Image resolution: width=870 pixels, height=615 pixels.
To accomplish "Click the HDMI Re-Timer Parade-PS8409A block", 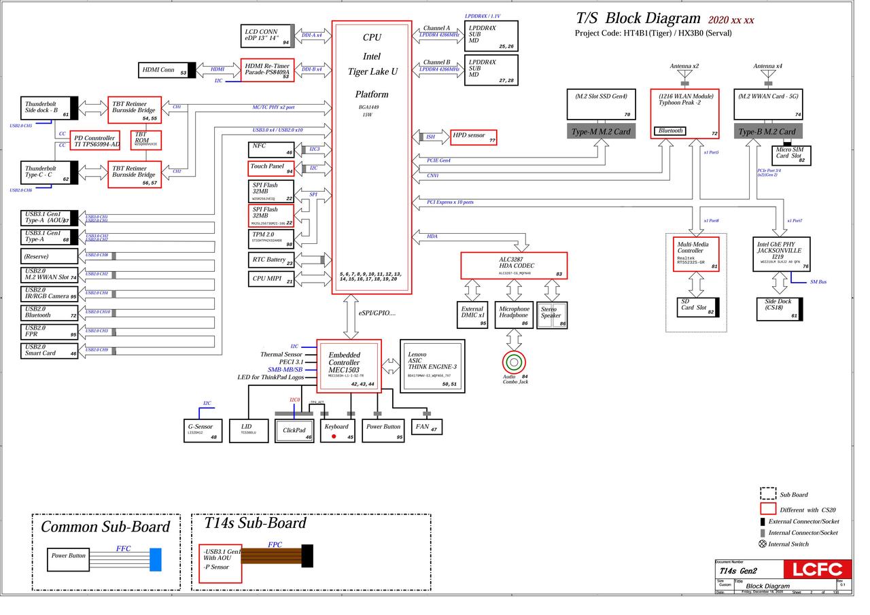I will point(268,71).
